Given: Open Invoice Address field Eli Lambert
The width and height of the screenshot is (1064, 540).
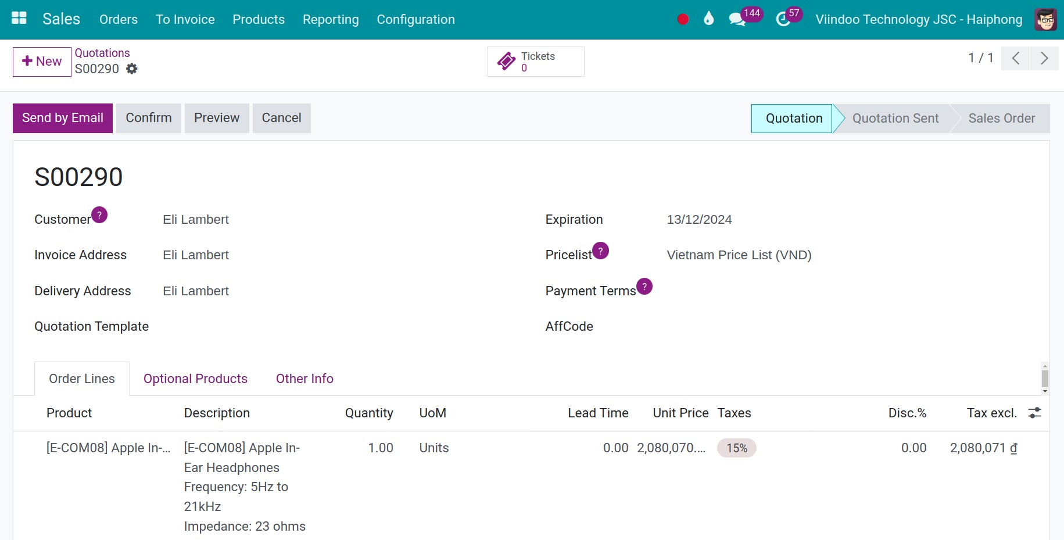Looking at the screenshot, I should tap(196, 255).
